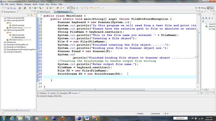
Task: Click the External Tools run icon
Action: click(40, 8)
